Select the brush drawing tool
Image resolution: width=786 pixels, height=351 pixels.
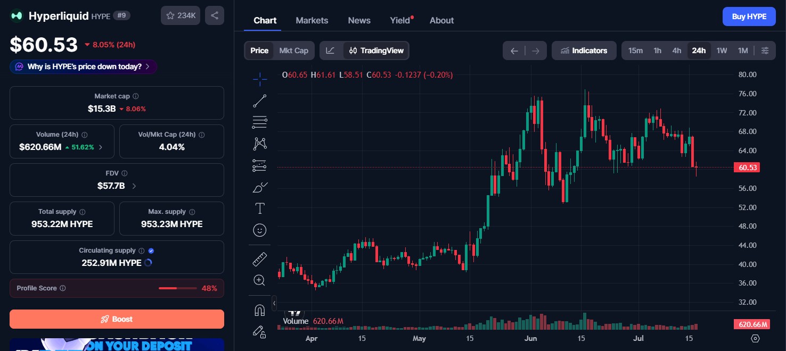tap(260, 187)
